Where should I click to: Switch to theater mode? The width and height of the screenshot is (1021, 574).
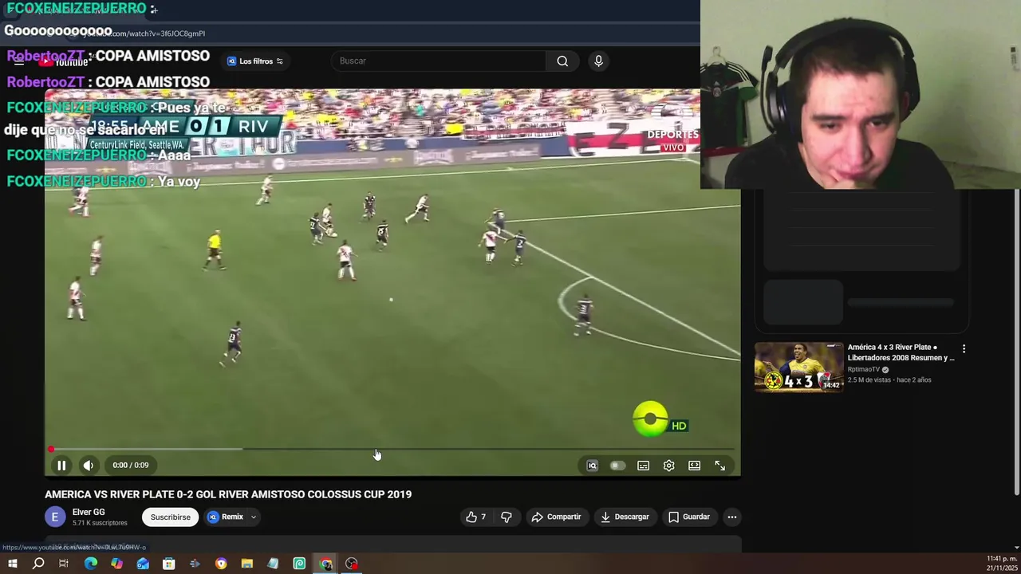(694, 466)
